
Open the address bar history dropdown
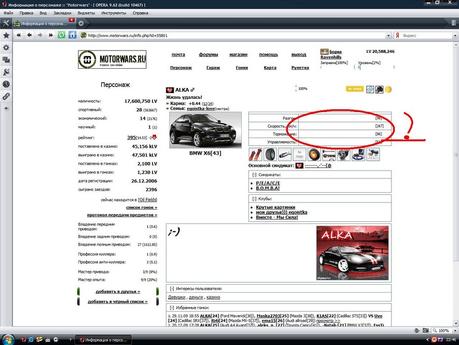click(x=388, y=36)
